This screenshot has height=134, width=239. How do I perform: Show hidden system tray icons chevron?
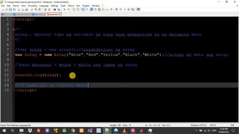196,131
